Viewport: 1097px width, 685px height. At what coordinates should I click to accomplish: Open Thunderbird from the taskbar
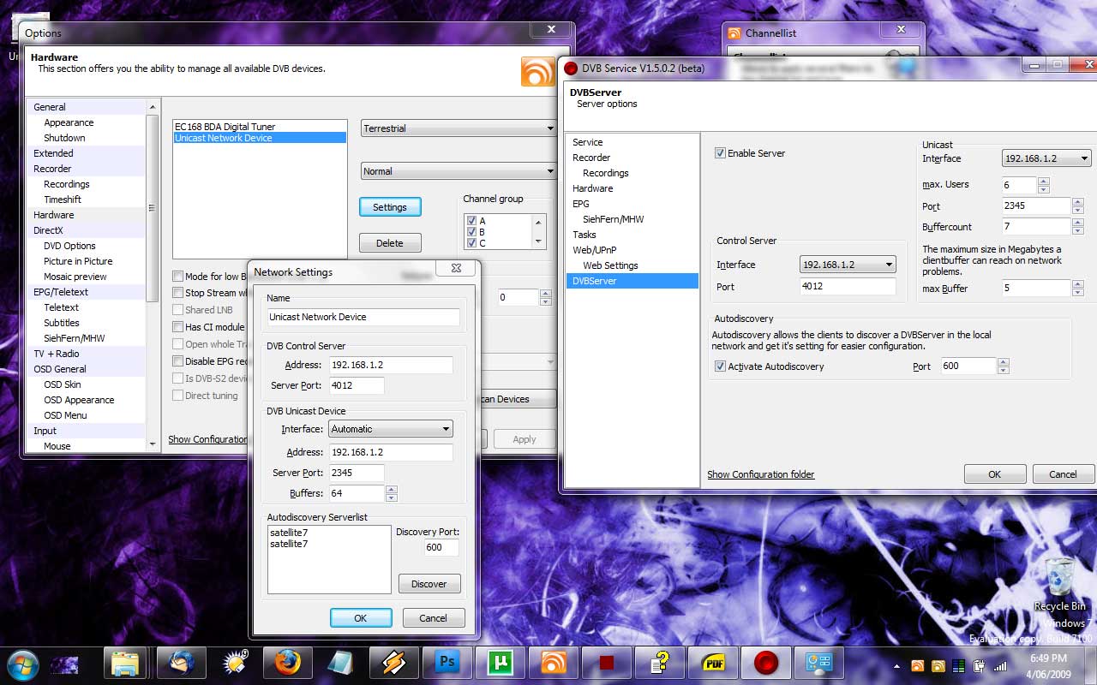(x=181, y=663)
